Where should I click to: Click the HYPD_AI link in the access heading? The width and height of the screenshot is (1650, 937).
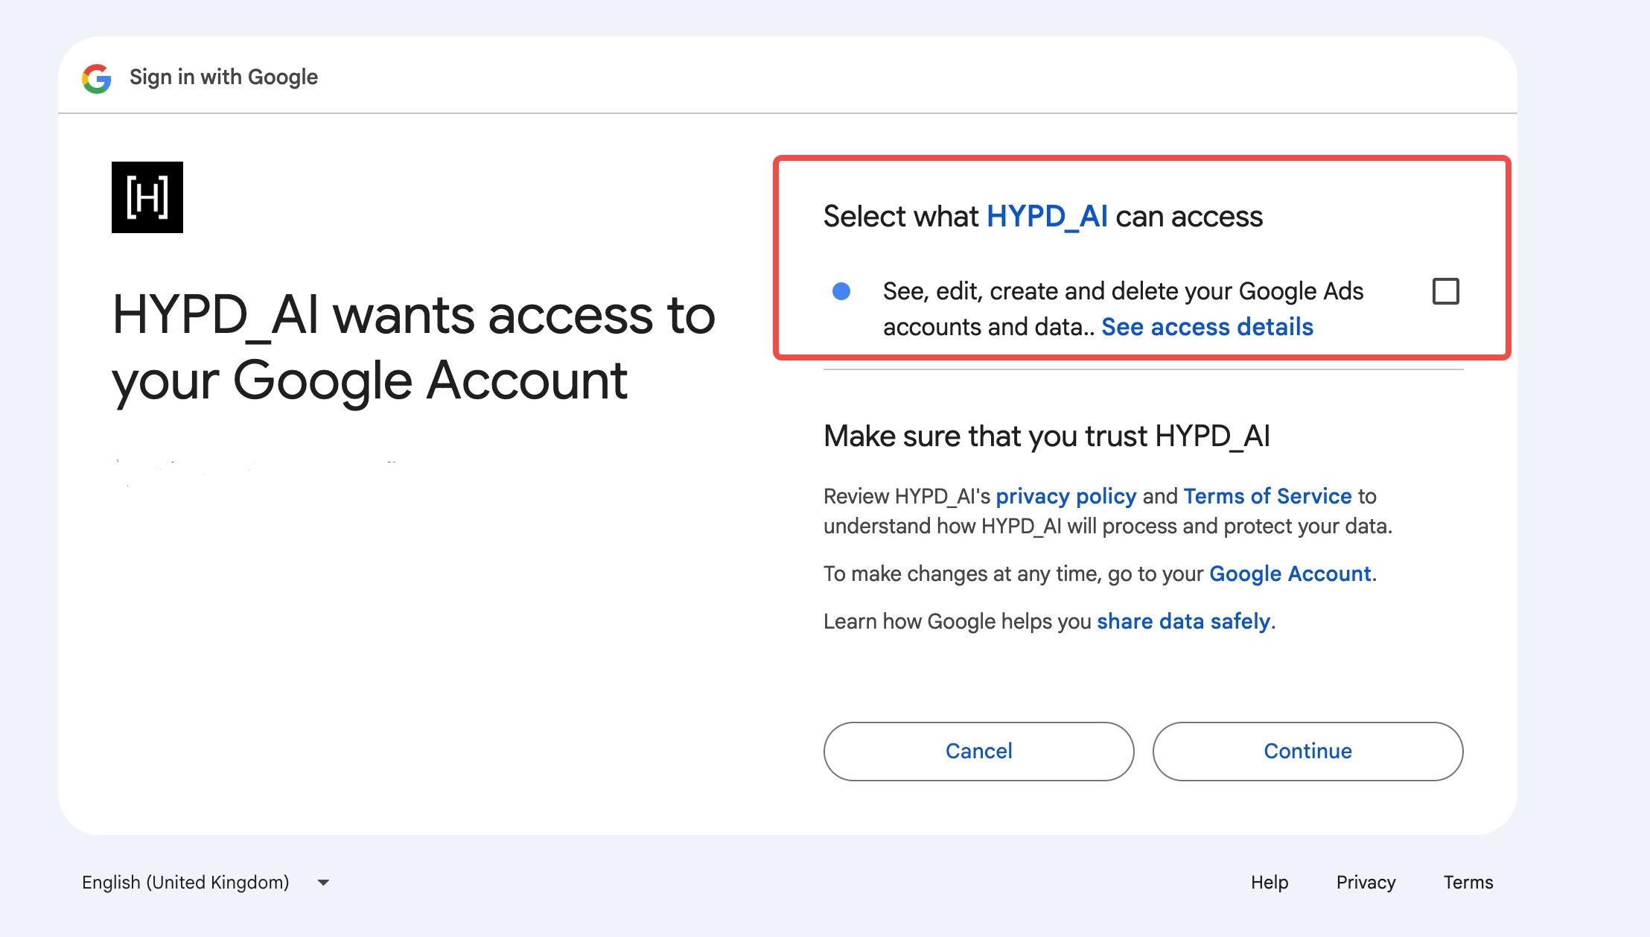tap(1047, 216)
